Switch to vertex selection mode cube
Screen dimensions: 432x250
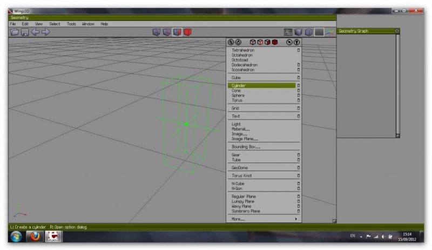pyautogui.click(x=157, y=32)
